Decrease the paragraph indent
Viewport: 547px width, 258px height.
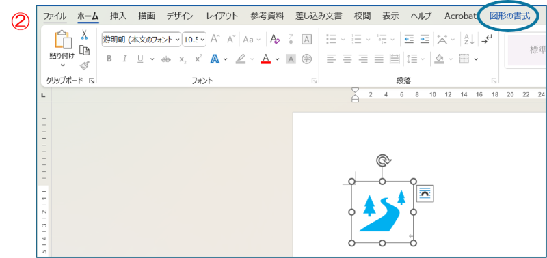(409, 40)
